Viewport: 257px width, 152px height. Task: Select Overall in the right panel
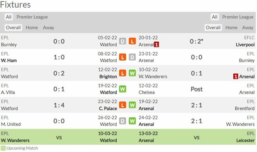pos(213,28)
